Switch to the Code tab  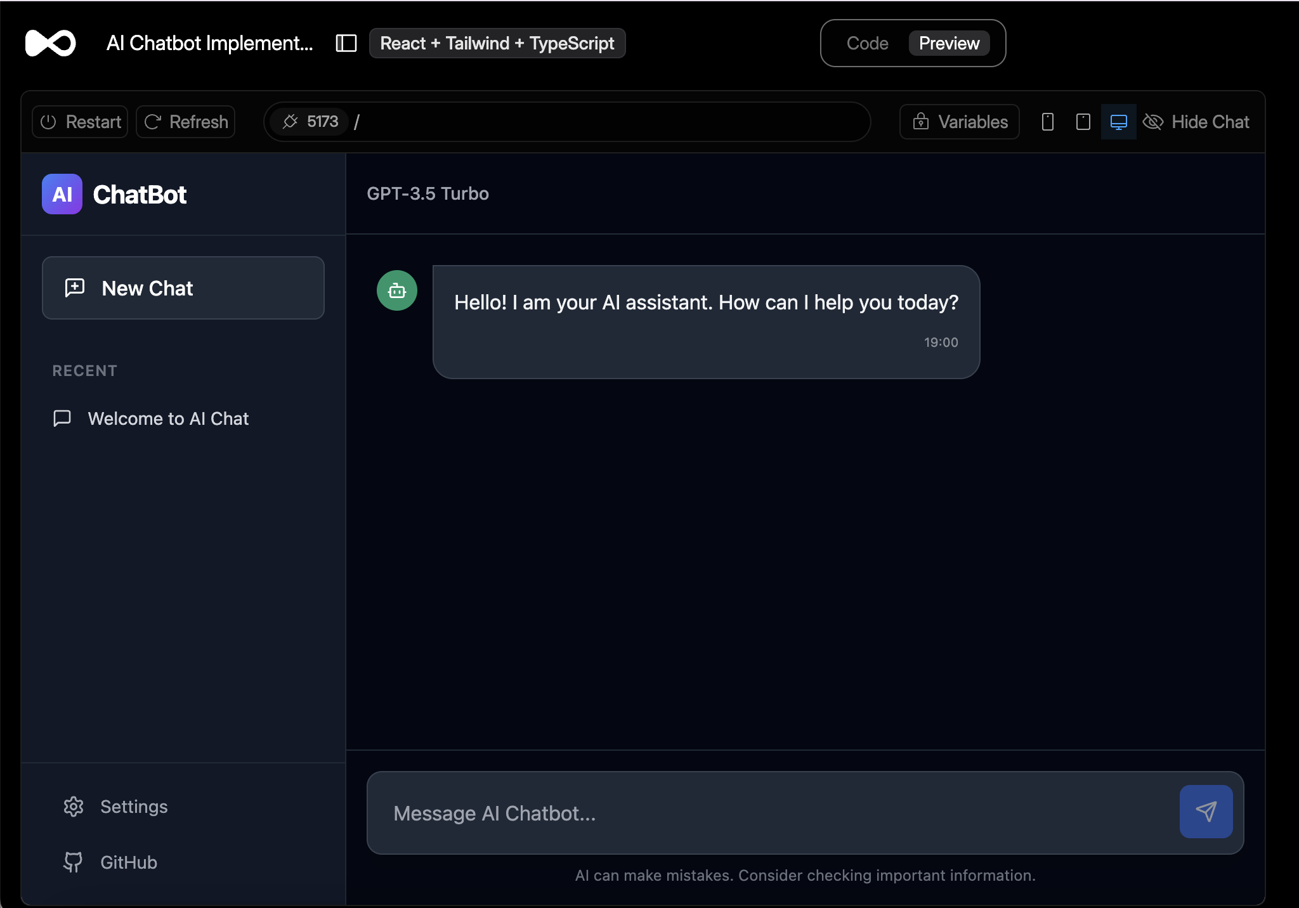866,43
